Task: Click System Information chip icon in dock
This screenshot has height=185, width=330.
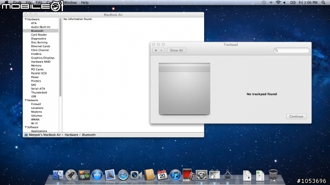Action: click(227, 175)
